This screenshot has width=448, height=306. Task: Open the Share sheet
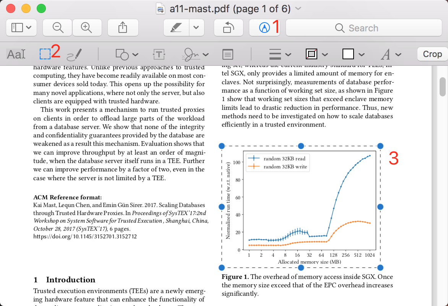tap(123, 27)
